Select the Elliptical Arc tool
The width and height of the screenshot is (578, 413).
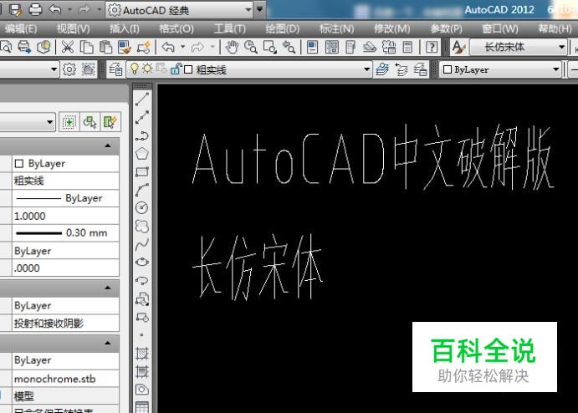pyautogui.click(x=142, y=280)
